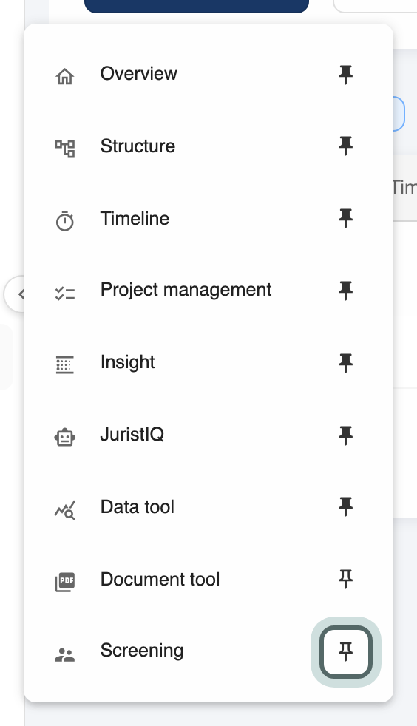Go to Timeline
This screenshot has width=417, height=726.
coord(135,219)
